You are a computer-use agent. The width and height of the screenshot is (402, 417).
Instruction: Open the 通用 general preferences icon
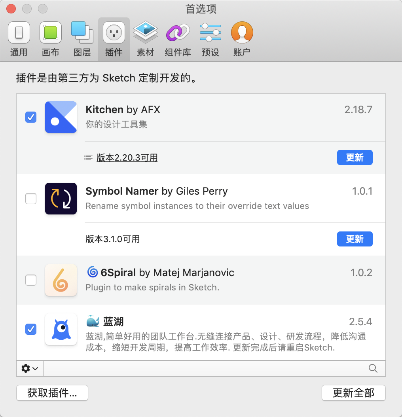coord(19,32)
